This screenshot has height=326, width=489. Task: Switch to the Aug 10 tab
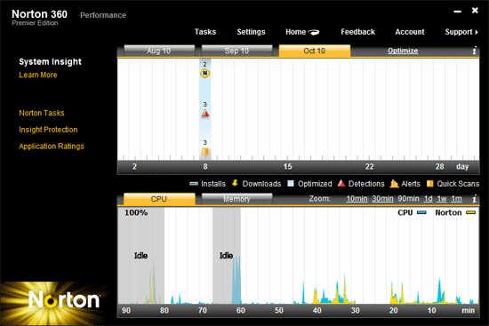coord(159,51)
